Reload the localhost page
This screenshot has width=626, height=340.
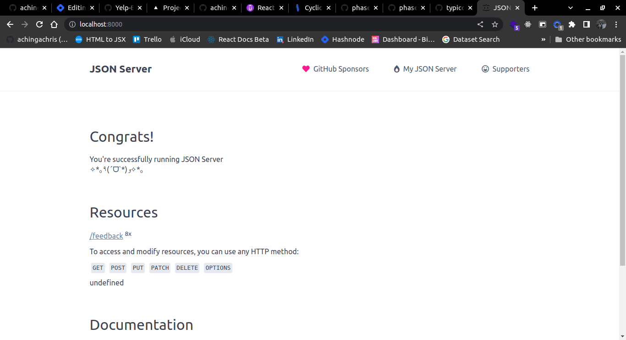coord(39,24)
